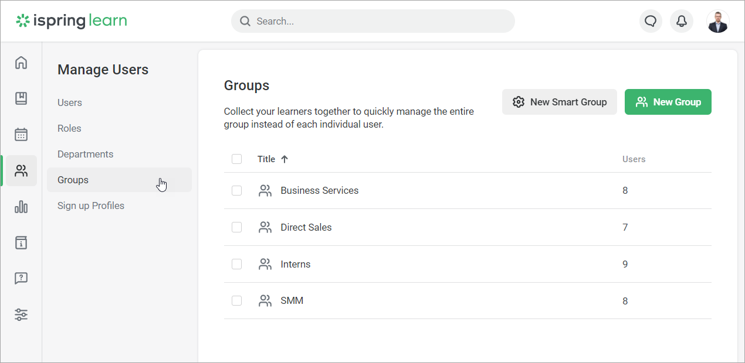Click user count 9 for Interns
Viewport: 745px width, 363px height.
pos(625,264)
